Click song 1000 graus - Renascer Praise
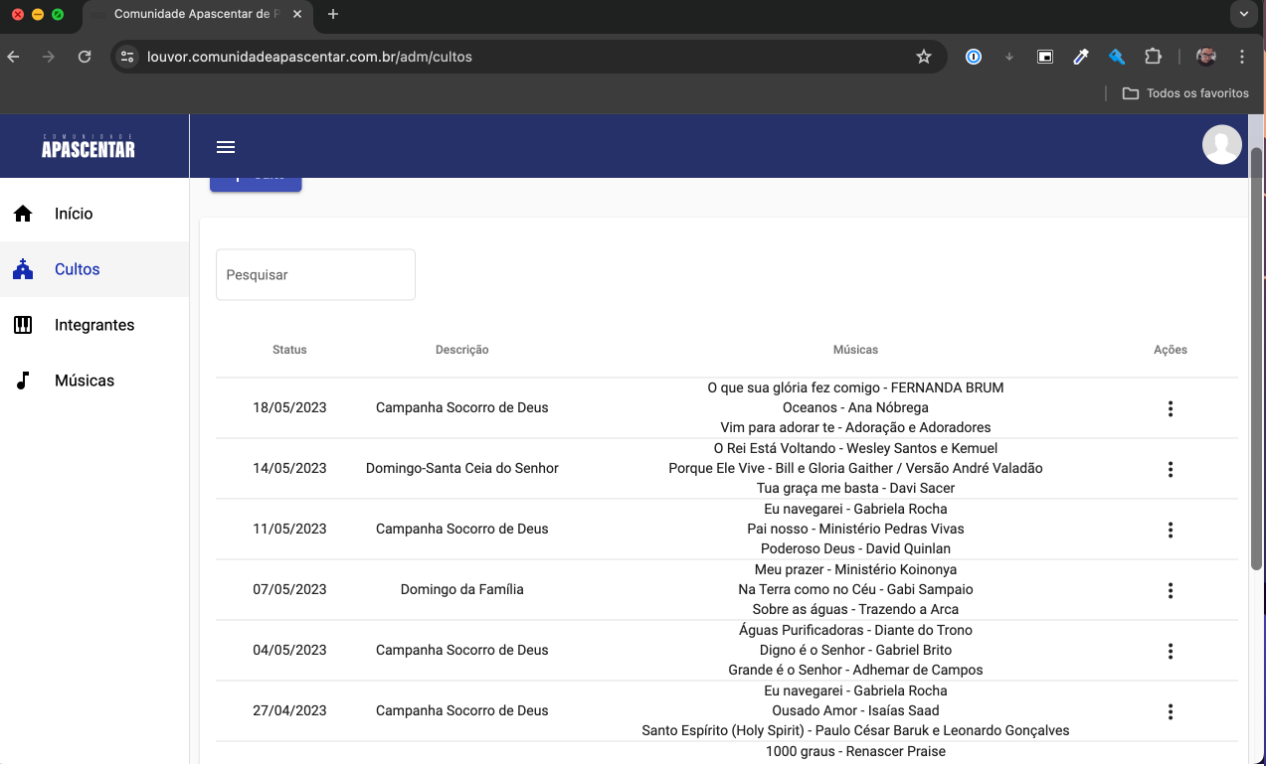Image resolution: width=1266 pixels, height=766 pixels. [x=855, y=751]
